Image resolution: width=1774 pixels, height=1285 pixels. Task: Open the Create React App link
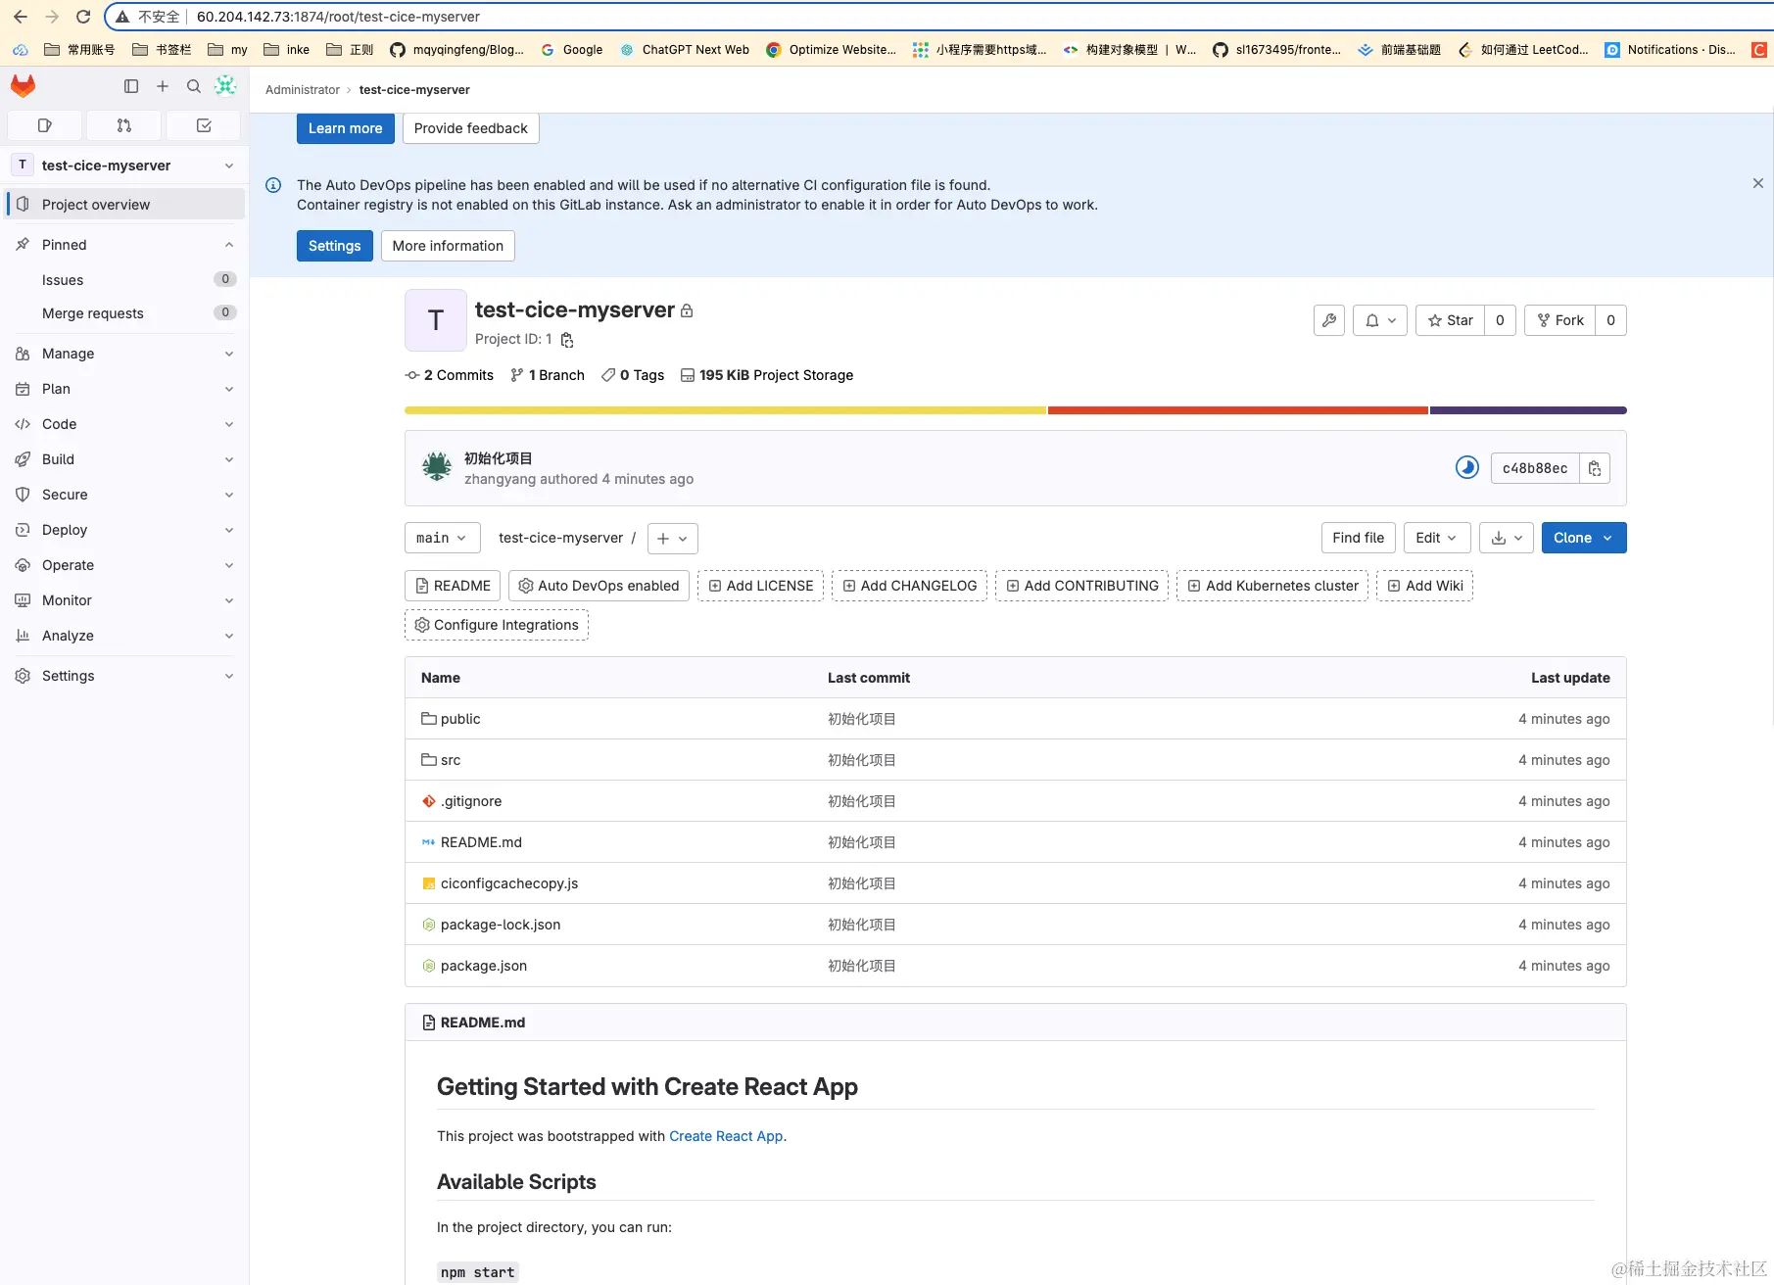click(x=726, y=1136)
